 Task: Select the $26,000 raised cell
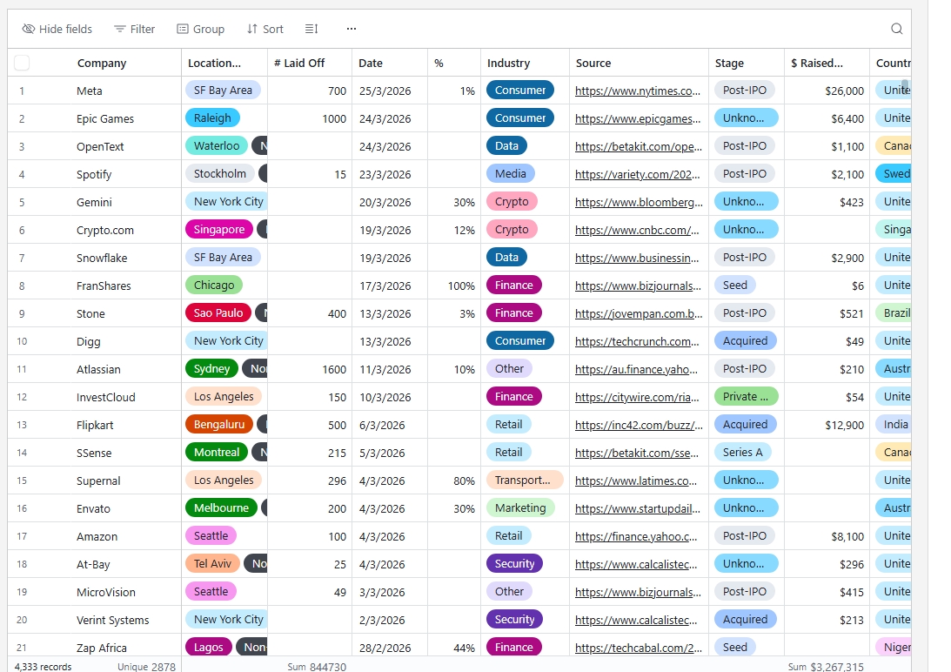[x=827, y=91]
